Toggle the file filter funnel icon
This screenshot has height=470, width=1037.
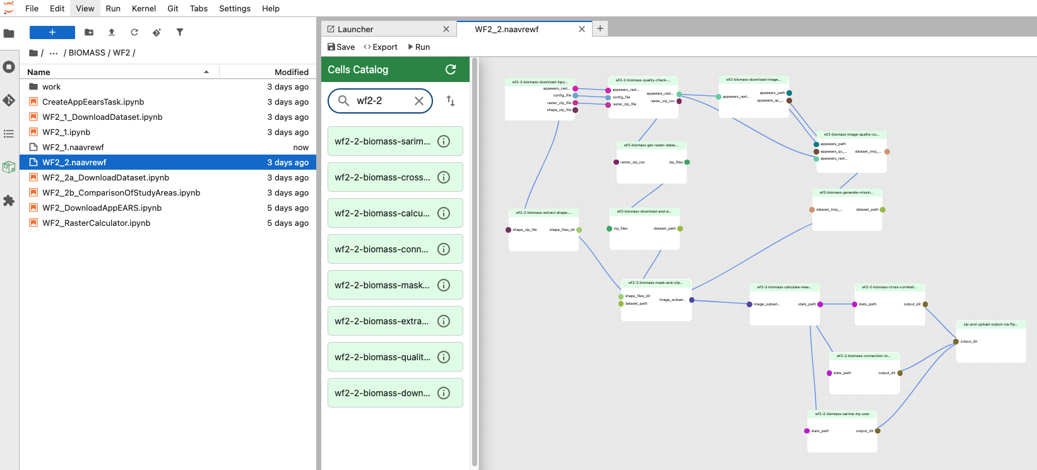(180, 32)
